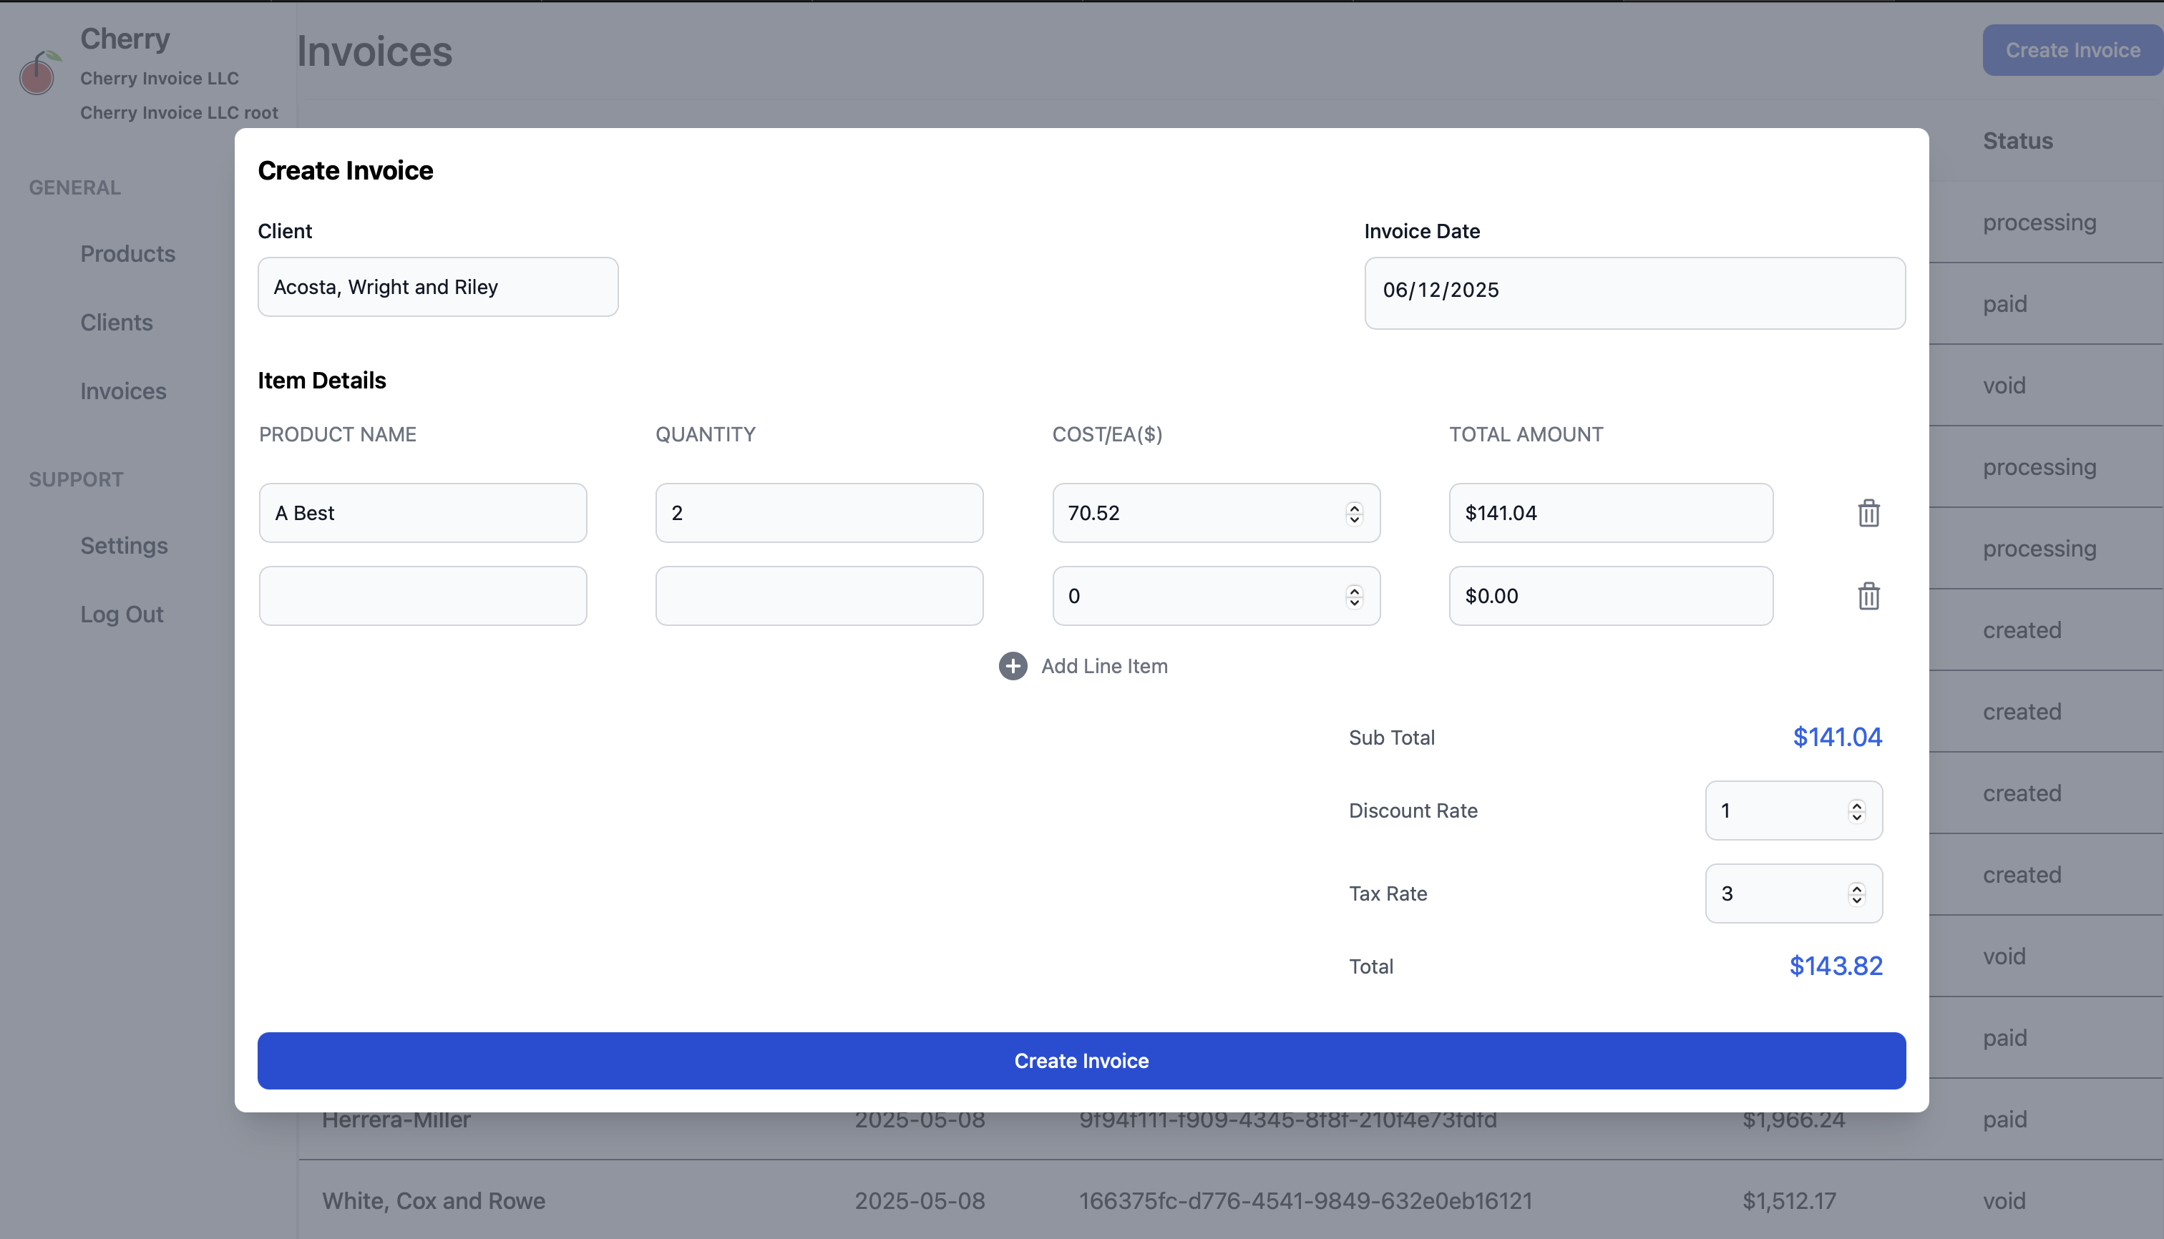
Task: Click the Create Invoice dialog title
Action: (346, 170)
